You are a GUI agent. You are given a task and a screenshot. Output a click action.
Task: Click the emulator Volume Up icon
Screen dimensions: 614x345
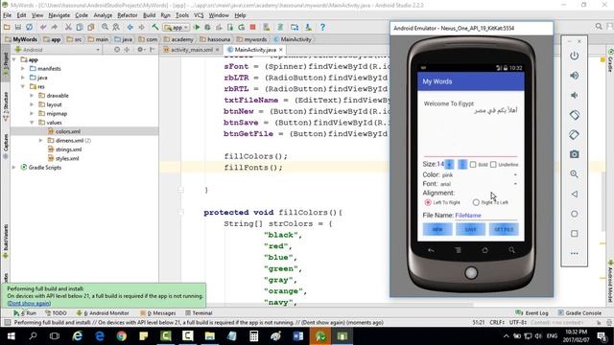(574, 76)
